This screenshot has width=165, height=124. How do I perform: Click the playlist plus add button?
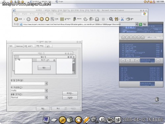(x=123, y=61)
